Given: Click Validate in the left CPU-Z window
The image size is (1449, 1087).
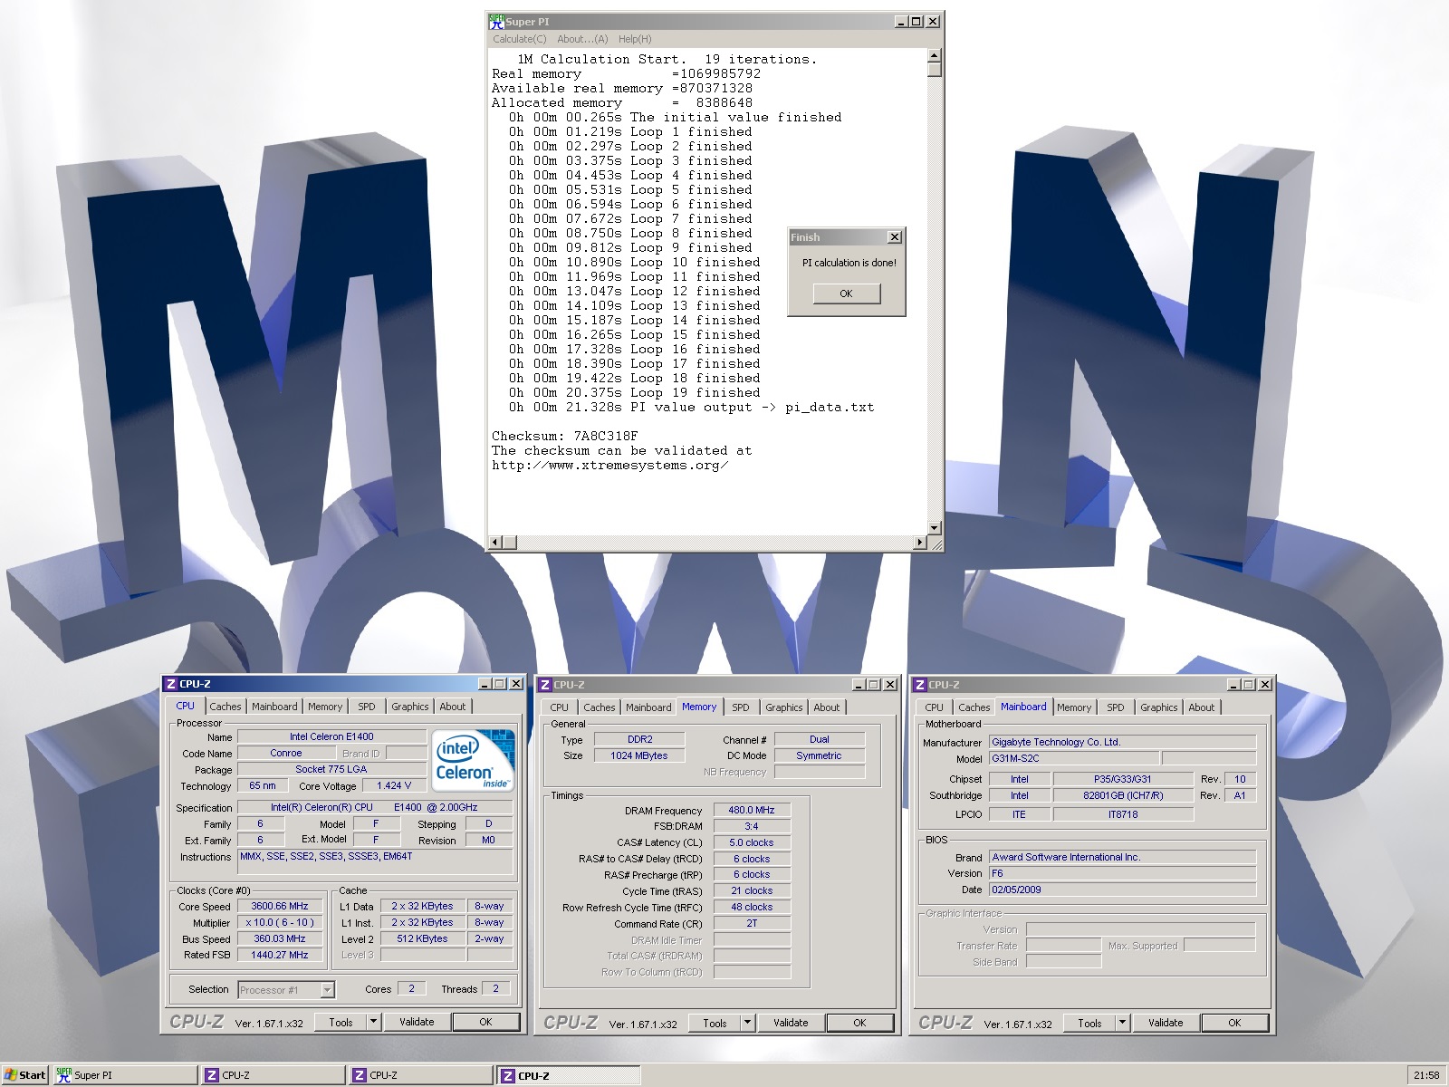Looking at the screenshot, I should pyautogui.click(x=417, y=1022).
